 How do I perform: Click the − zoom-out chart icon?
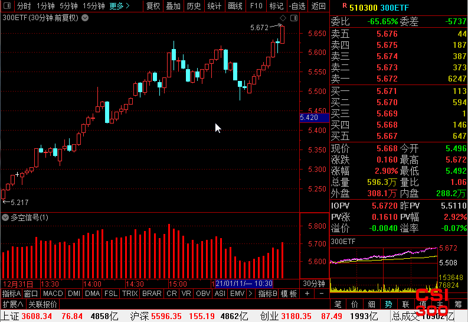[x=322, y=294]
